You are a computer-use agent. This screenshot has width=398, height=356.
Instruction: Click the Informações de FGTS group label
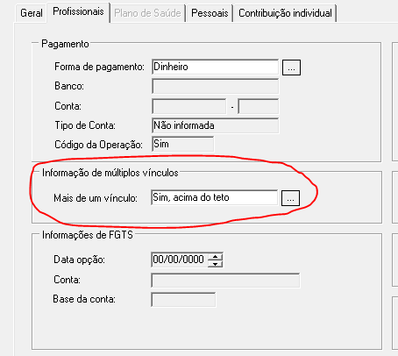(x=88, y=235)
